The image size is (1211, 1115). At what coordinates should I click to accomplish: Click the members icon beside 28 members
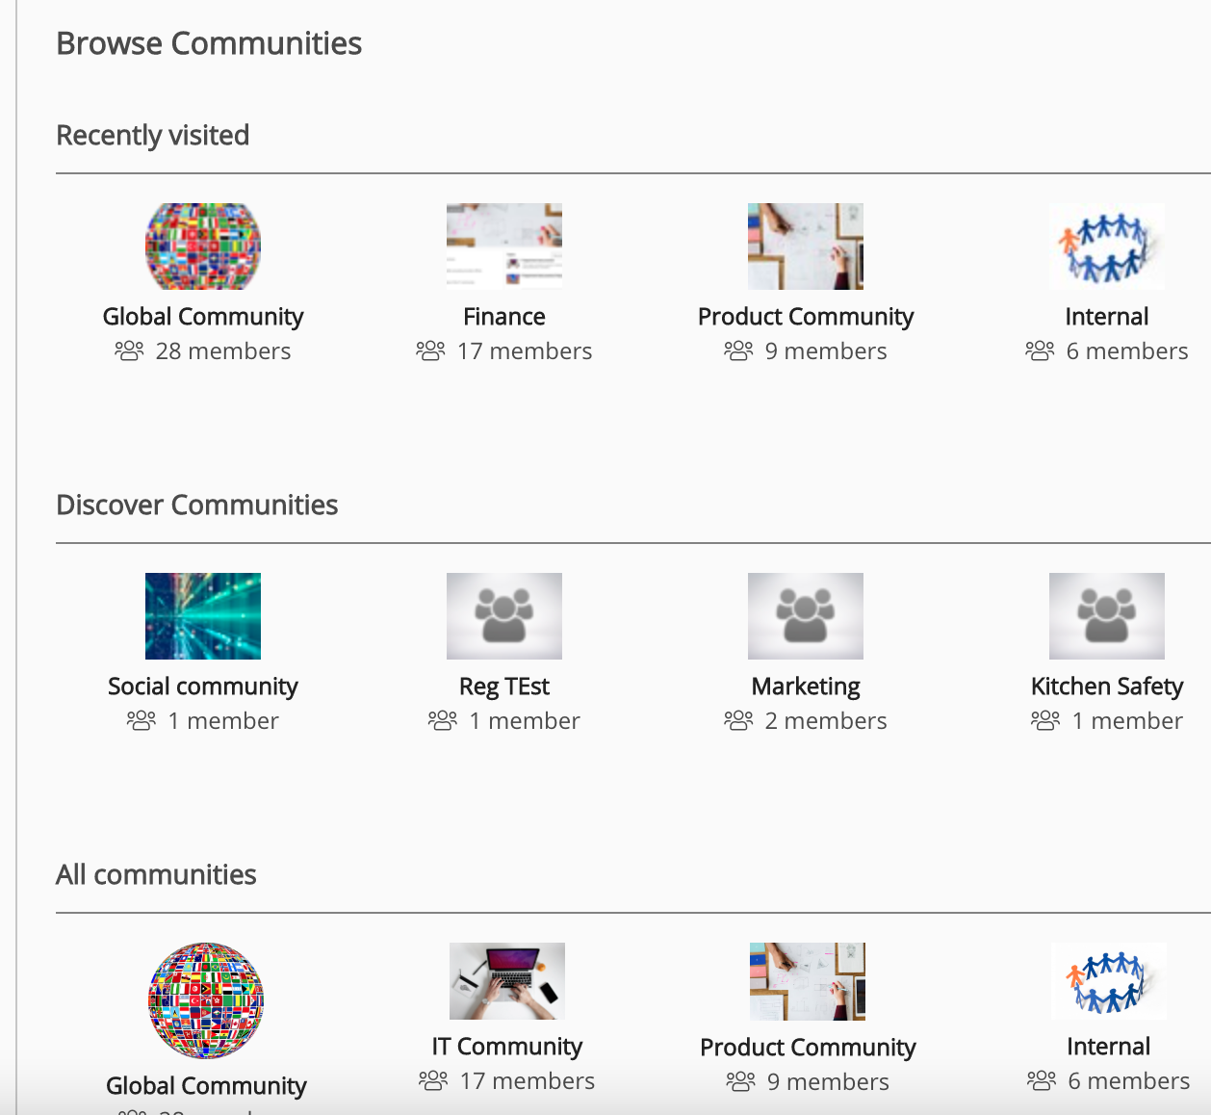tap(129, 350)
